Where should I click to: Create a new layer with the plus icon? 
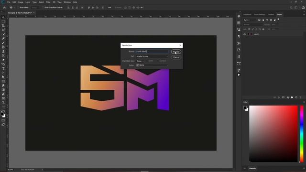pos(296,97)
